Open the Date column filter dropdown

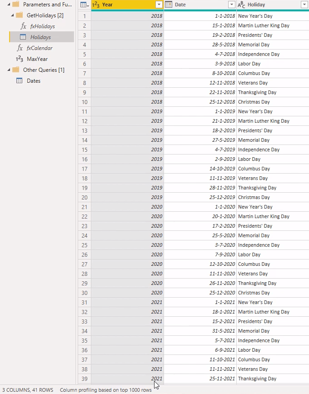click(231, 5)
